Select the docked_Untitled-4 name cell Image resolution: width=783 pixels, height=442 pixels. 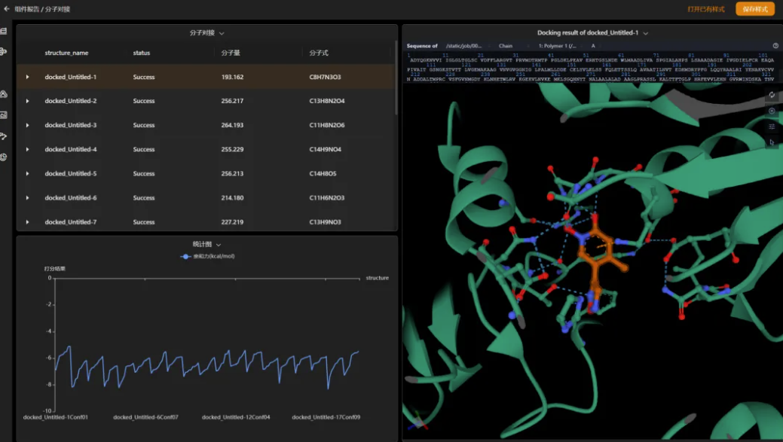[x=70, y=149]
